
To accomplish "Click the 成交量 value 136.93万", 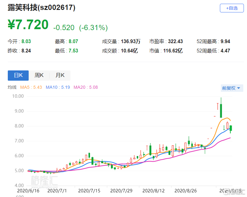I will [131, 41].
